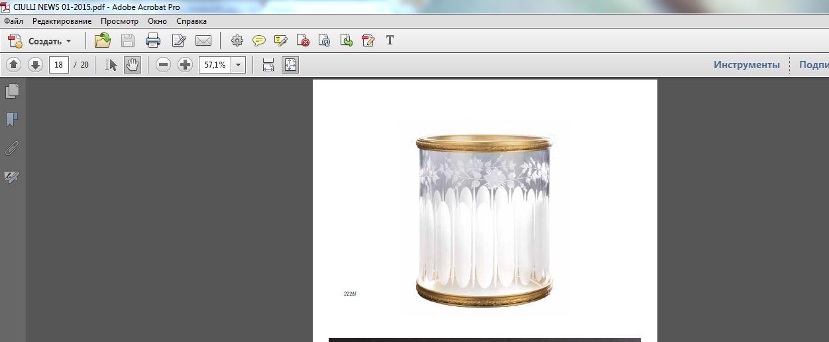Click the page number input field
This screenshot has width=829, height=342.
tap(59, 65)
